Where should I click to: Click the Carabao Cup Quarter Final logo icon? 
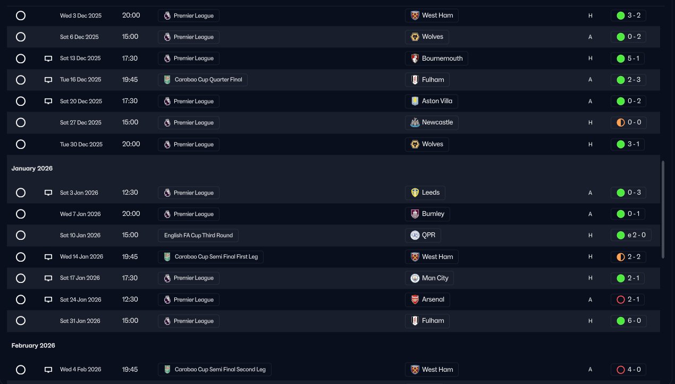point(167,80)
